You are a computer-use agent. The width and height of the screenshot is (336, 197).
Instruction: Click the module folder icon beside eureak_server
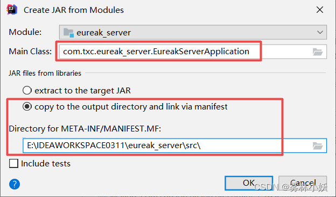(68, 33)
